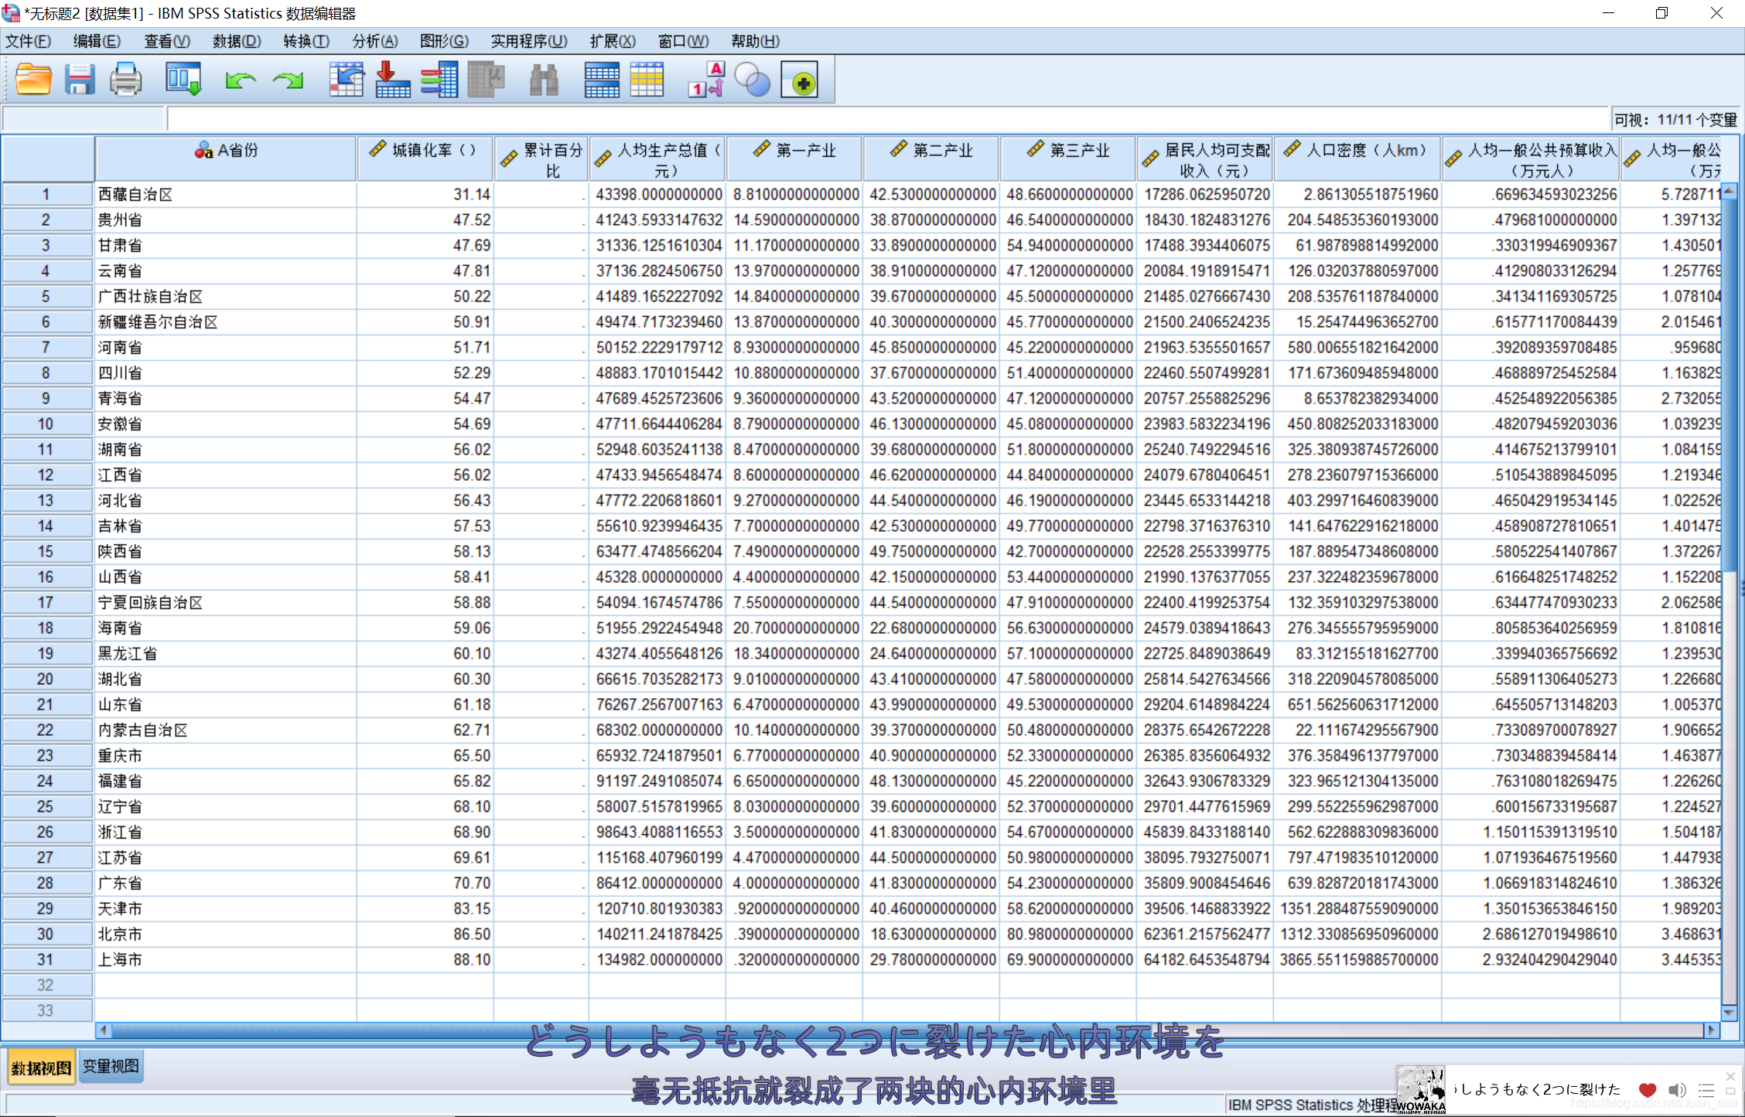Screen dimensions: 1745x1117
Task: Open the 分析(A) menu
Action: click(375, 41)
